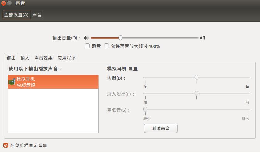Uncheck 在菜单栏显示音量 checkbox
Viewport: 260px width, 153px height.
point(6,145)
